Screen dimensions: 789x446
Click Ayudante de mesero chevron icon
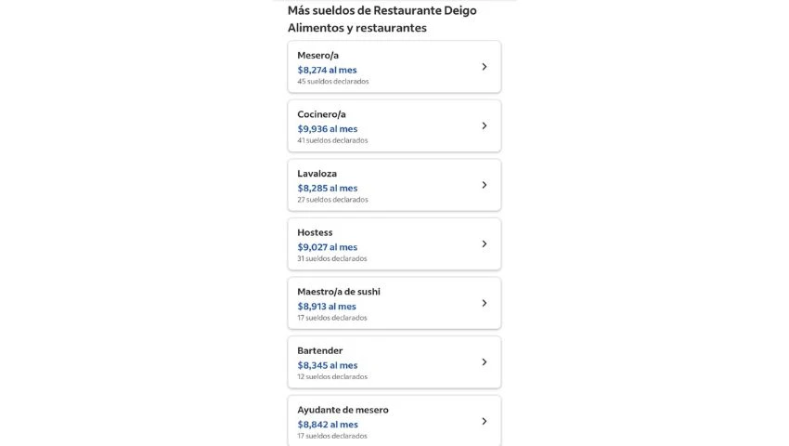point(484,421)
